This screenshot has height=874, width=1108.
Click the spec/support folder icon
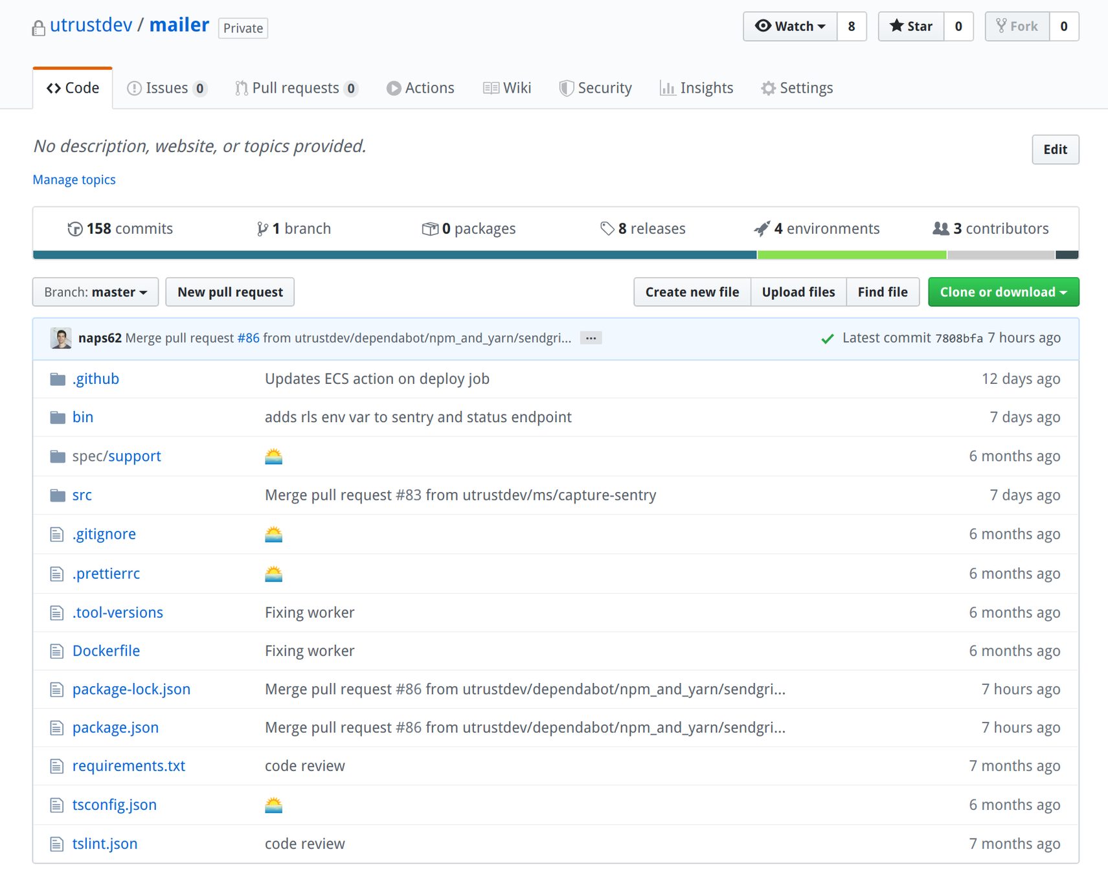pyautogui.click(x=58, y=456)
